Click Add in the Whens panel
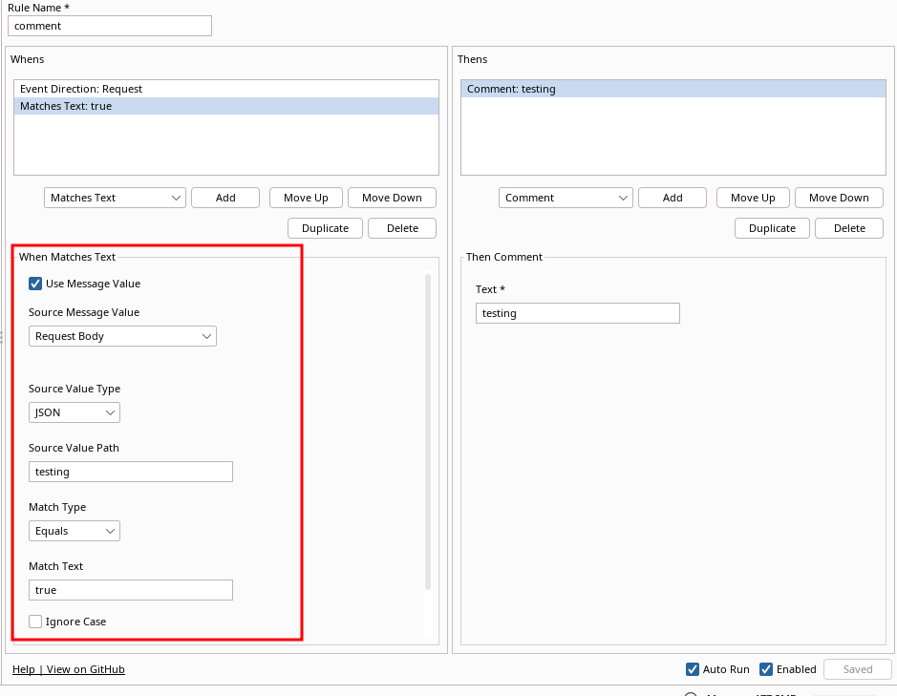 [224, 198]
